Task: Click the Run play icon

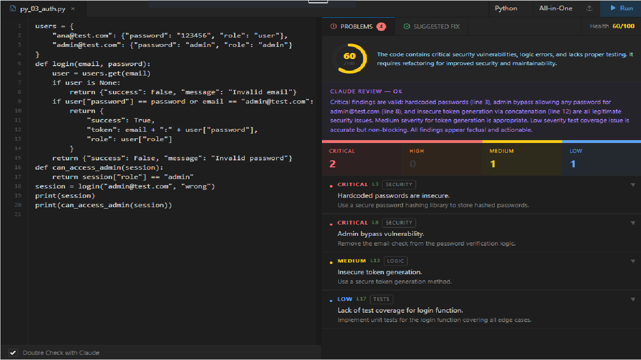Action: click(x=613, y=8)
